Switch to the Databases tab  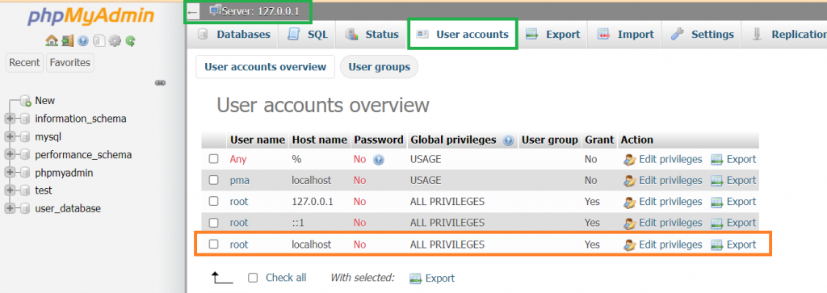coord(233,34)
